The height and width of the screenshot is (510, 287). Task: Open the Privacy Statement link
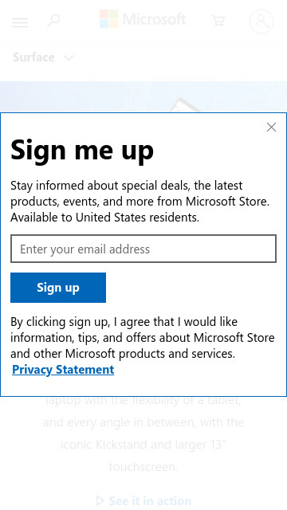tap(63, 370)
